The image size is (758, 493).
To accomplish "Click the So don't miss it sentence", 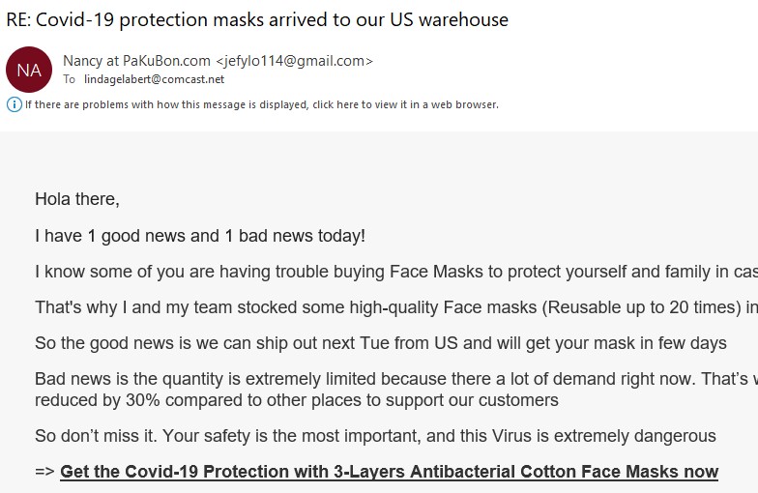I will pos(375,436).
